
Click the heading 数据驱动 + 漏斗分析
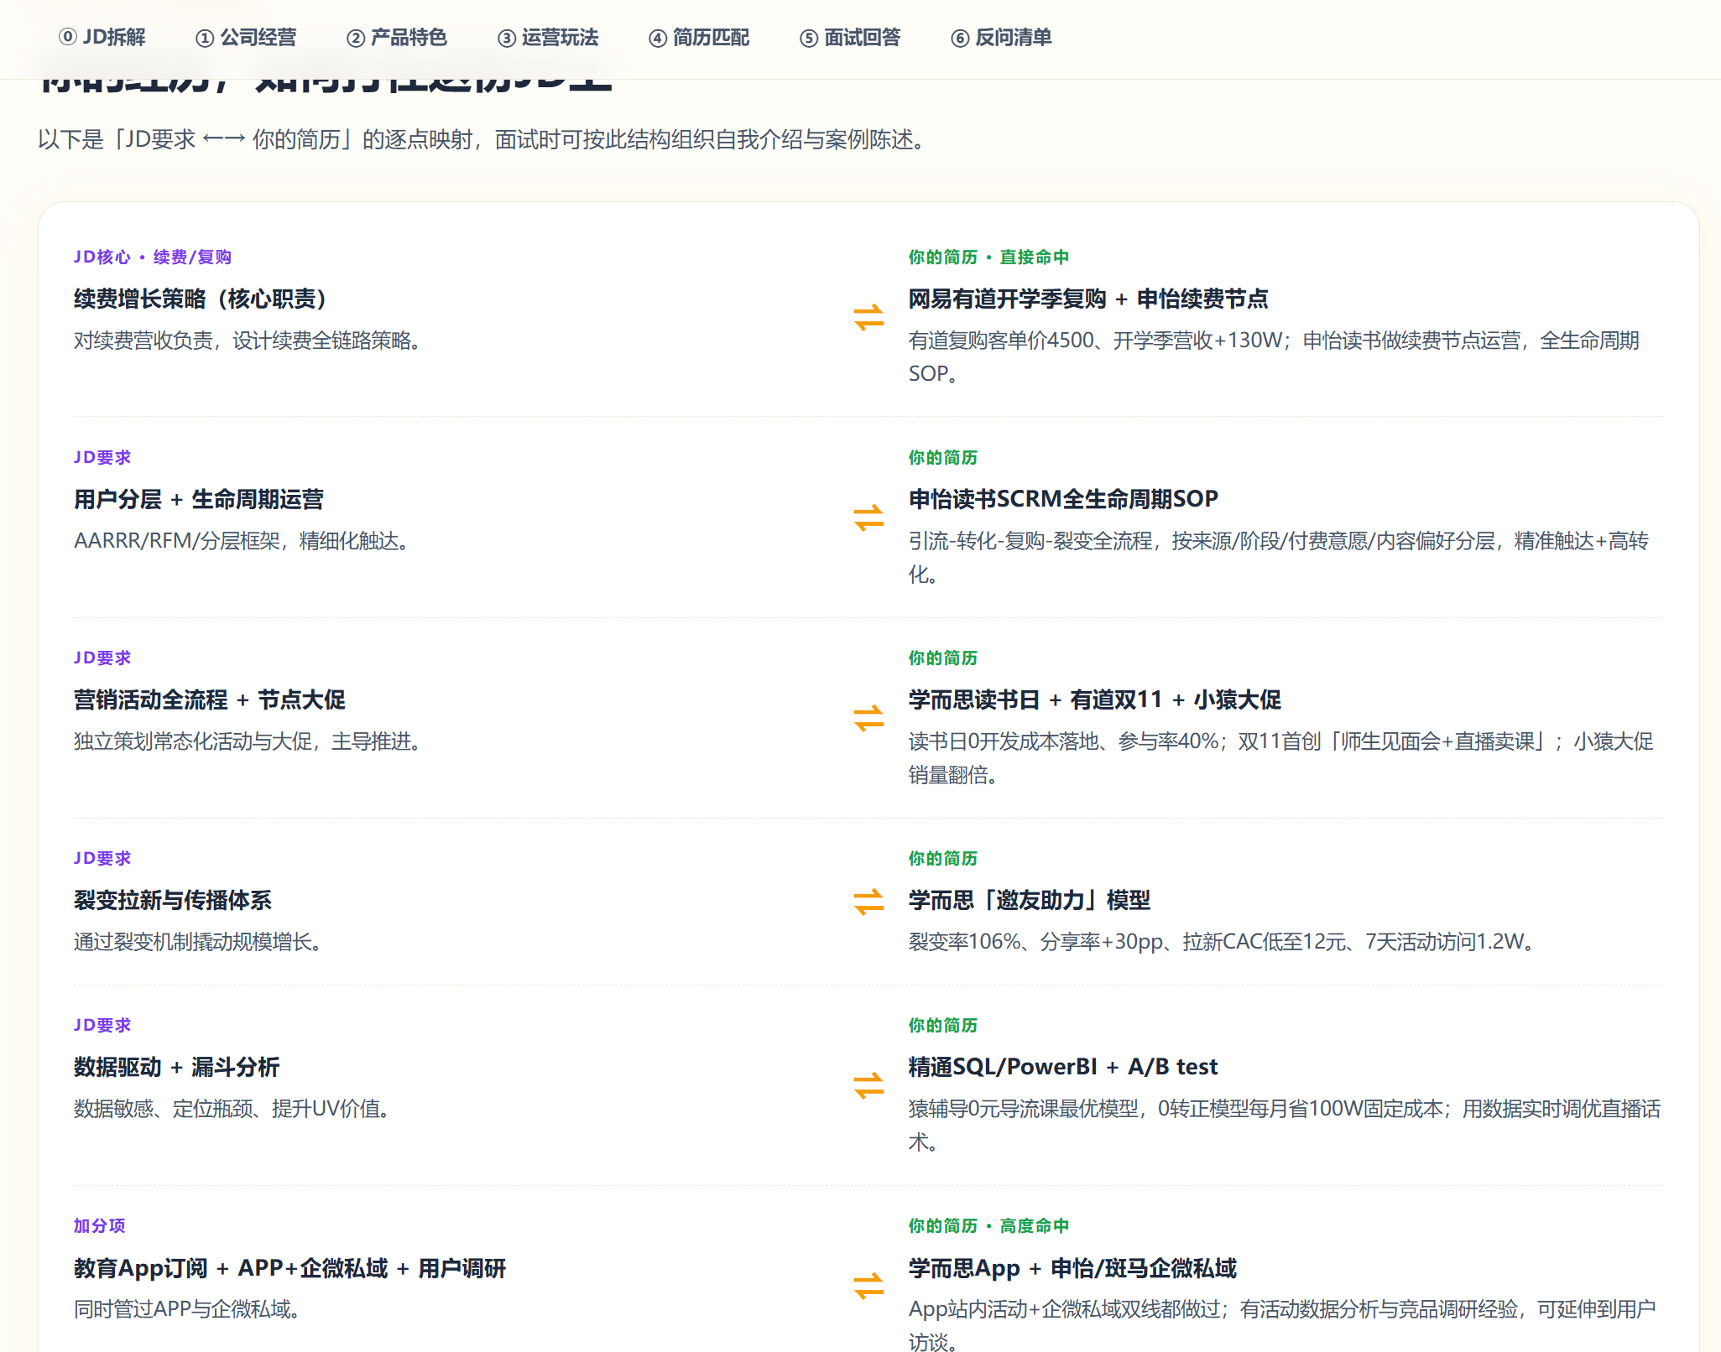pos(176,1067)
